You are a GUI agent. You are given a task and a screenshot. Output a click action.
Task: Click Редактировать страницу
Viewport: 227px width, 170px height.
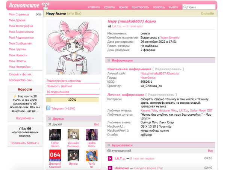click(x=64, y=81)
